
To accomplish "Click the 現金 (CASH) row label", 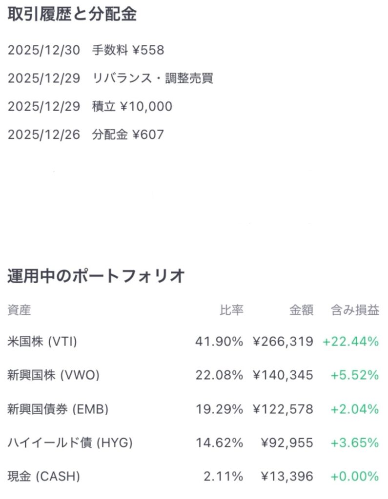I will [43, 476].
